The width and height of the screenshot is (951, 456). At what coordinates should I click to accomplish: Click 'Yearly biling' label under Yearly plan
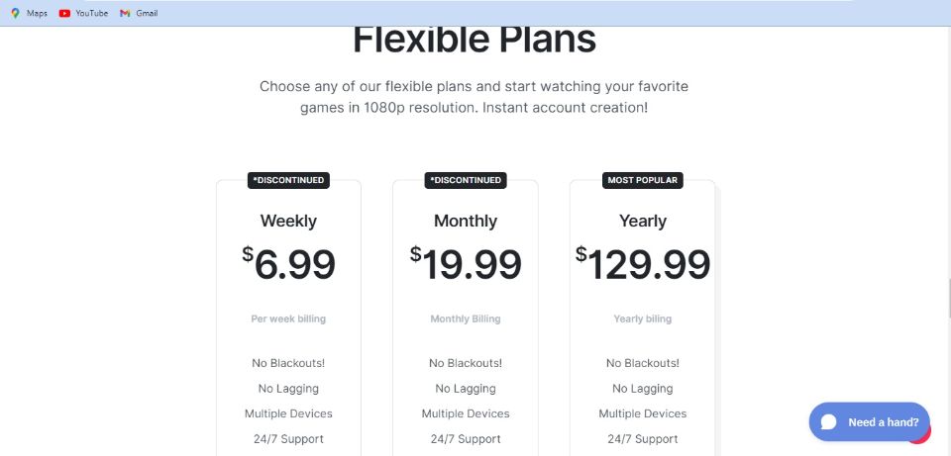[x=642, y=319]
